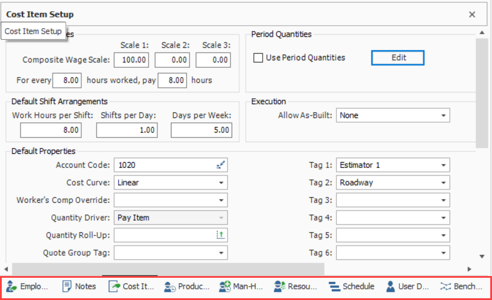Switch to the Resources tab label

302,287
